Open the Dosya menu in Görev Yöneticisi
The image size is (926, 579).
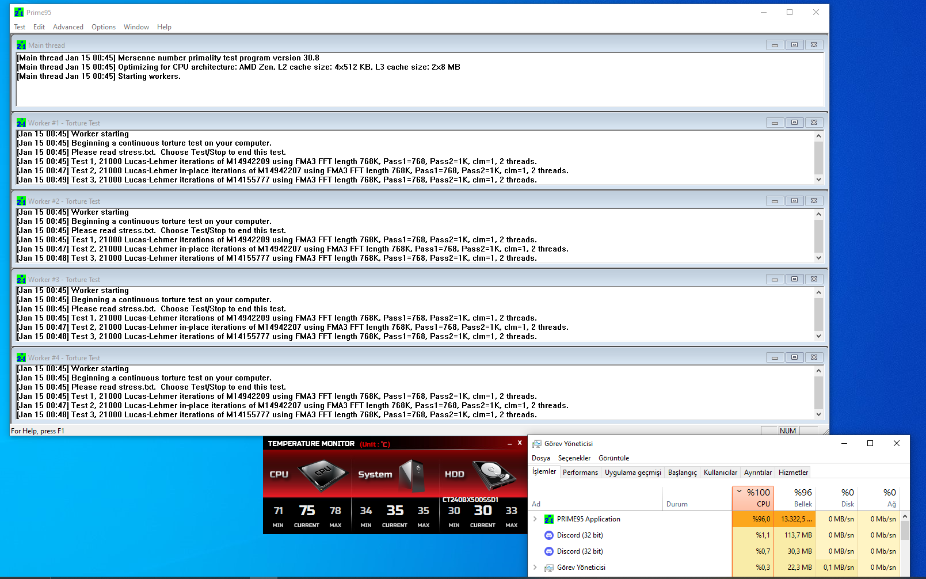[541, 458]
